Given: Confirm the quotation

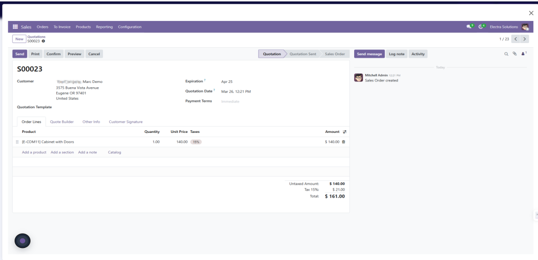Looking at the screenshot, I should point(54,54).
